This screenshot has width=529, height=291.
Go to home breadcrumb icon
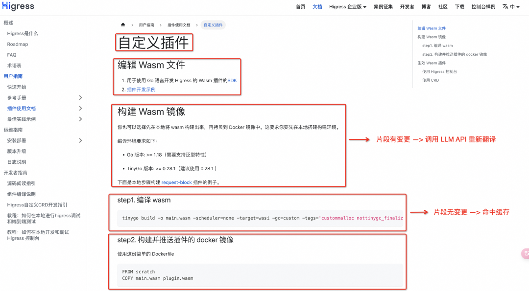pos(123,24)
